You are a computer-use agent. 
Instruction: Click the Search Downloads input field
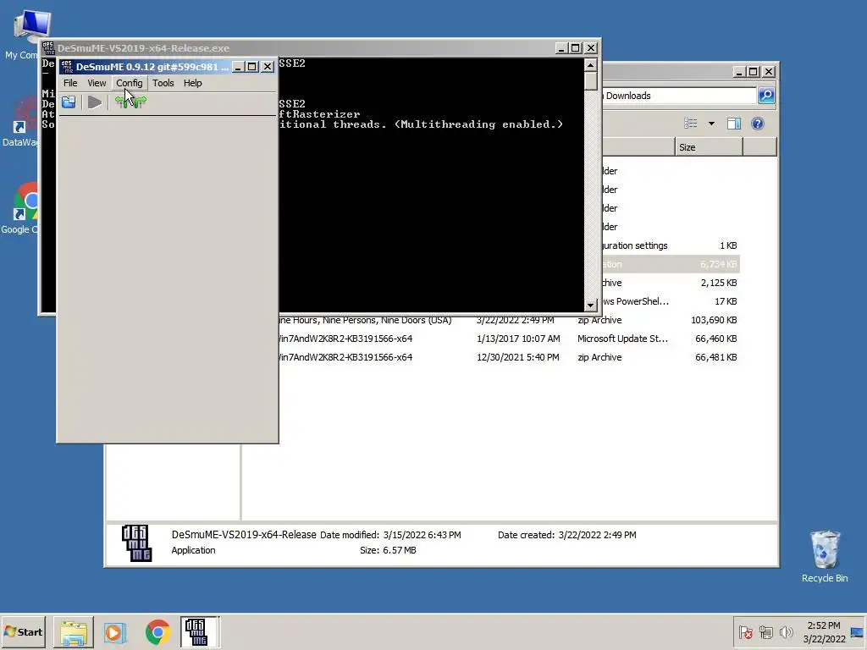[x=680, y=96]
